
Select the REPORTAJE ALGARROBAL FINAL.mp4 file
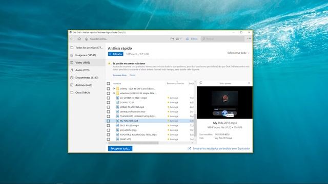point(138,134)
